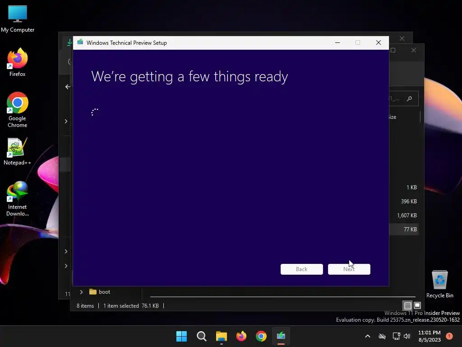Switch File Explorer to large icons view
Image resolution: width=462 pixels, height=347 pixels.
(x=417, y=305)
